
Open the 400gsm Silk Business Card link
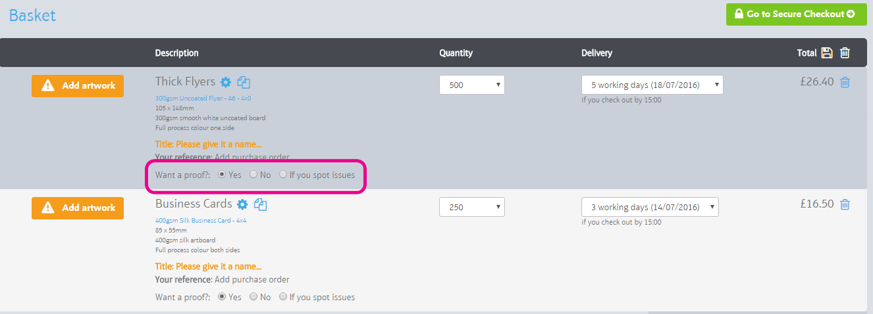[201, 220]
